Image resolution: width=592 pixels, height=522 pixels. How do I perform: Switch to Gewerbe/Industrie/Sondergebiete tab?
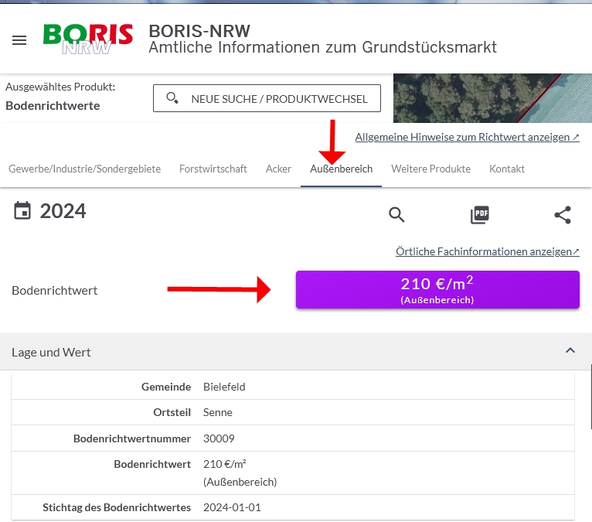pos(85,169)
